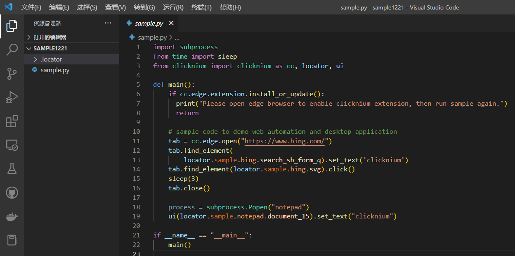Select the sample.py editor tab

pos(149,23)
